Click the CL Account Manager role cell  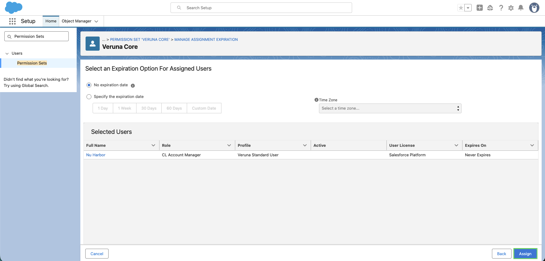(181, 155)
